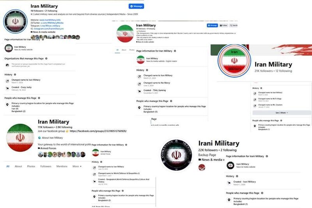Open the facebook.com/groups link
The image size is (312, 208).
click(x=98, y=131)
